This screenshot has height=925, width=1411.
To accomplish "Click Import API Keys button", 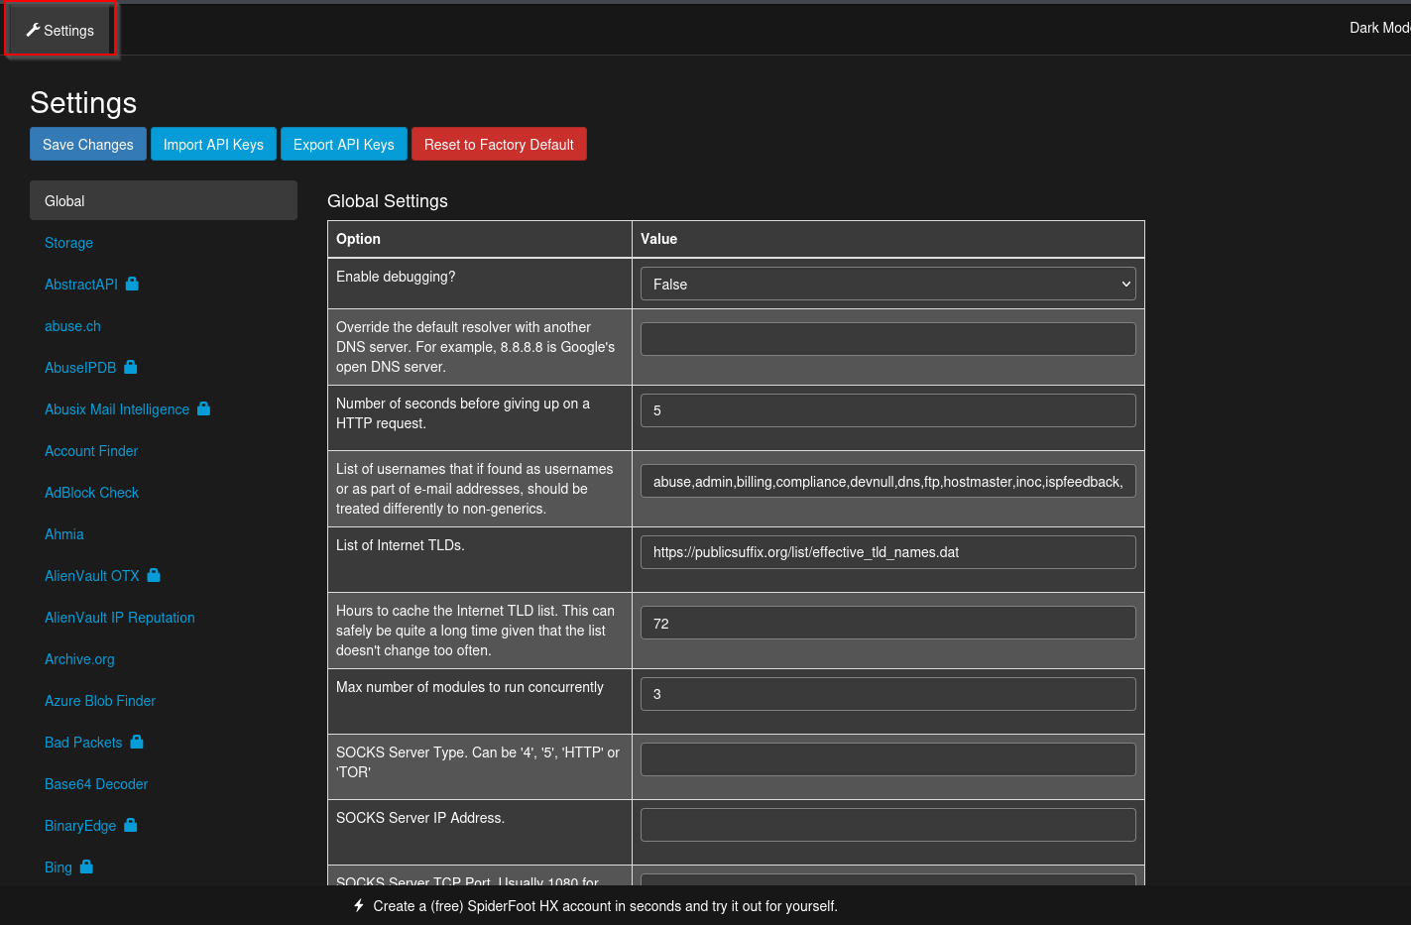I will coord(213,144).
